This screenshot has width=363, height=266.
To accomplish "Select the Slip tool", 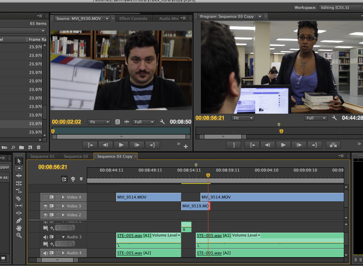I will coord(19,205).
